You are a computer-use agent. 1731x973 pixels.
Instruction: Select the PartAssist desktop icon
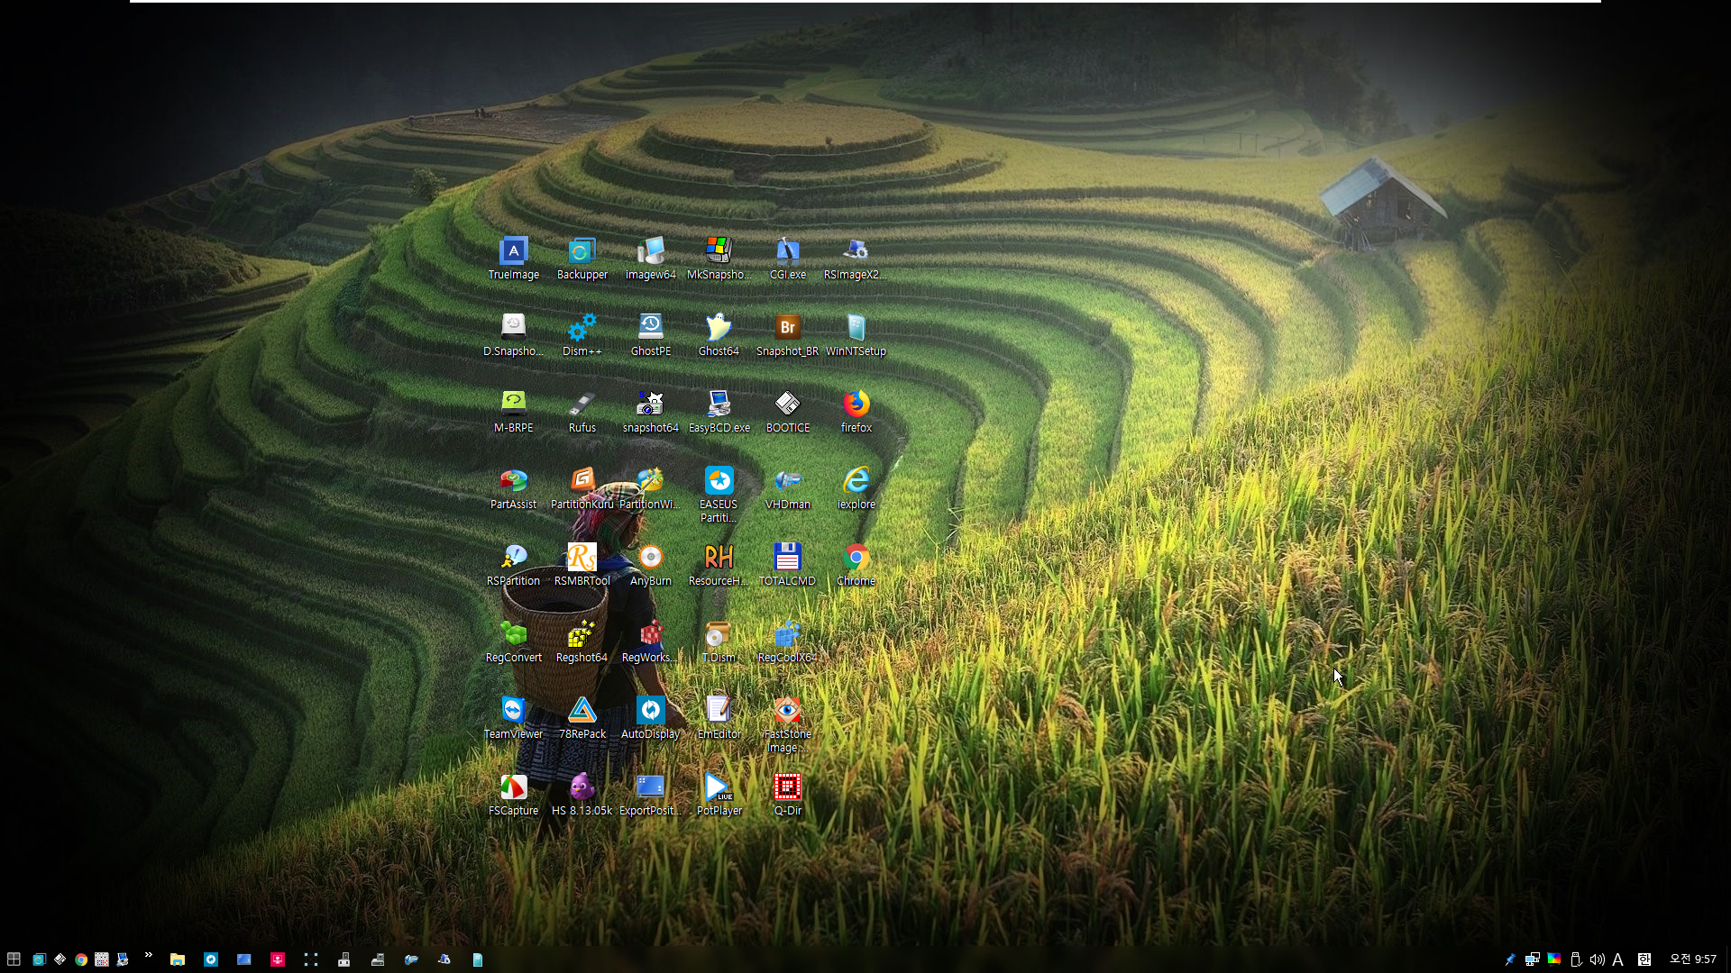pos(513,488)
